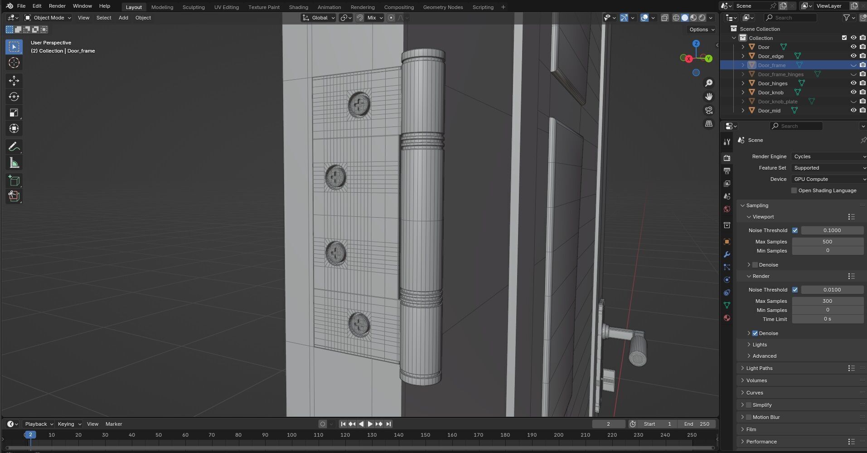Image resolution: width=867 pixels, height=453 pixels.
Task: Open the Output properties tab
Action: [x=727, y=170]
